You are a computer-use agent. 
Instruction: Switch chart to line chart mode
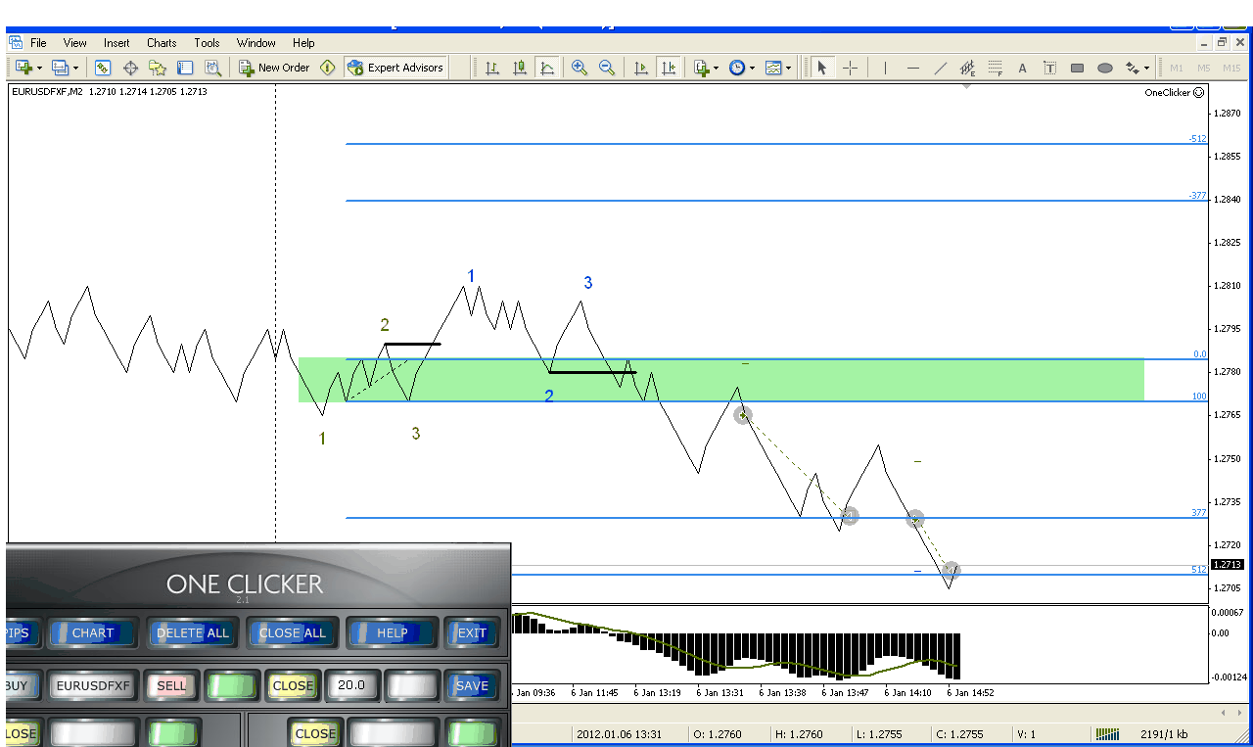tap(547, 68)
